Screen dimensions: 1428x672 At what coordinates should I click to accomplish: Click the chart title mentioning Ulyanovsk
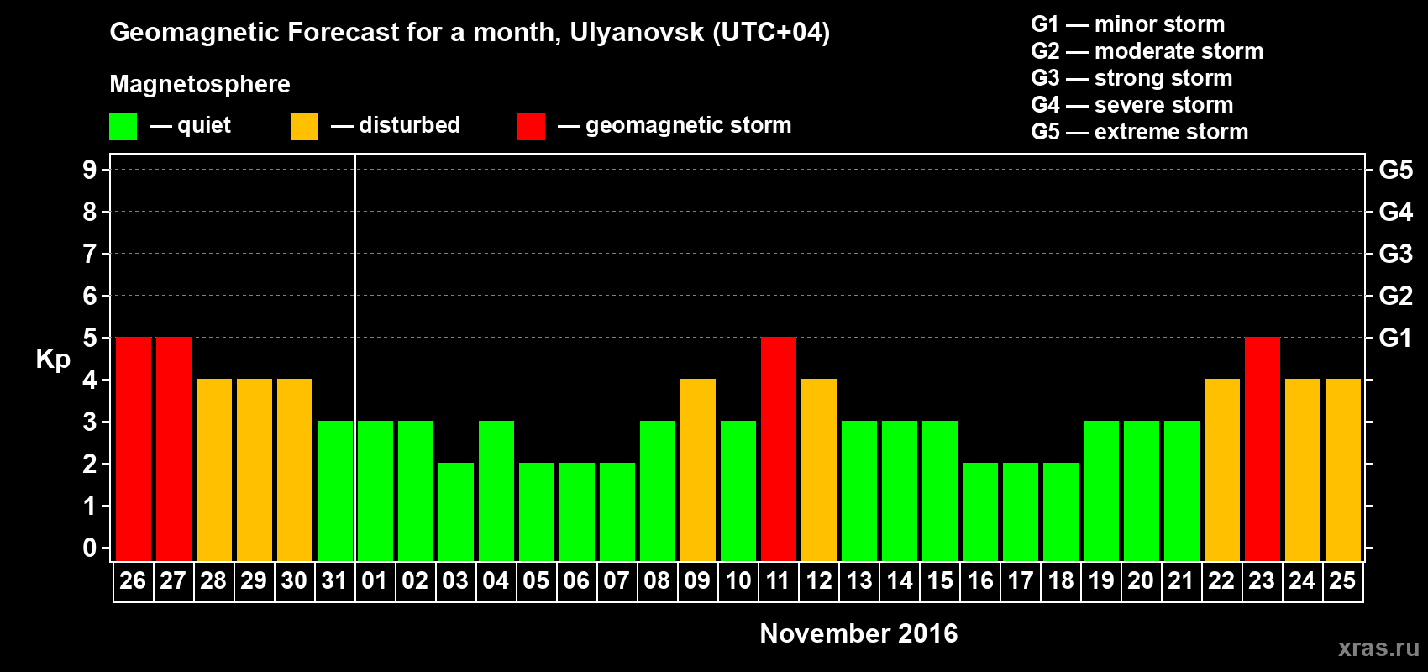pos(470,33)
